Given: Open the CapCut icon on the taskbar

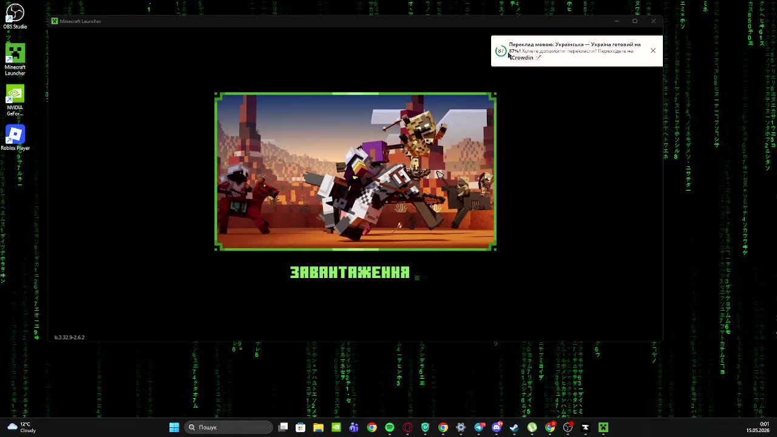Looking at the screenshot, I should pos(586,427).
